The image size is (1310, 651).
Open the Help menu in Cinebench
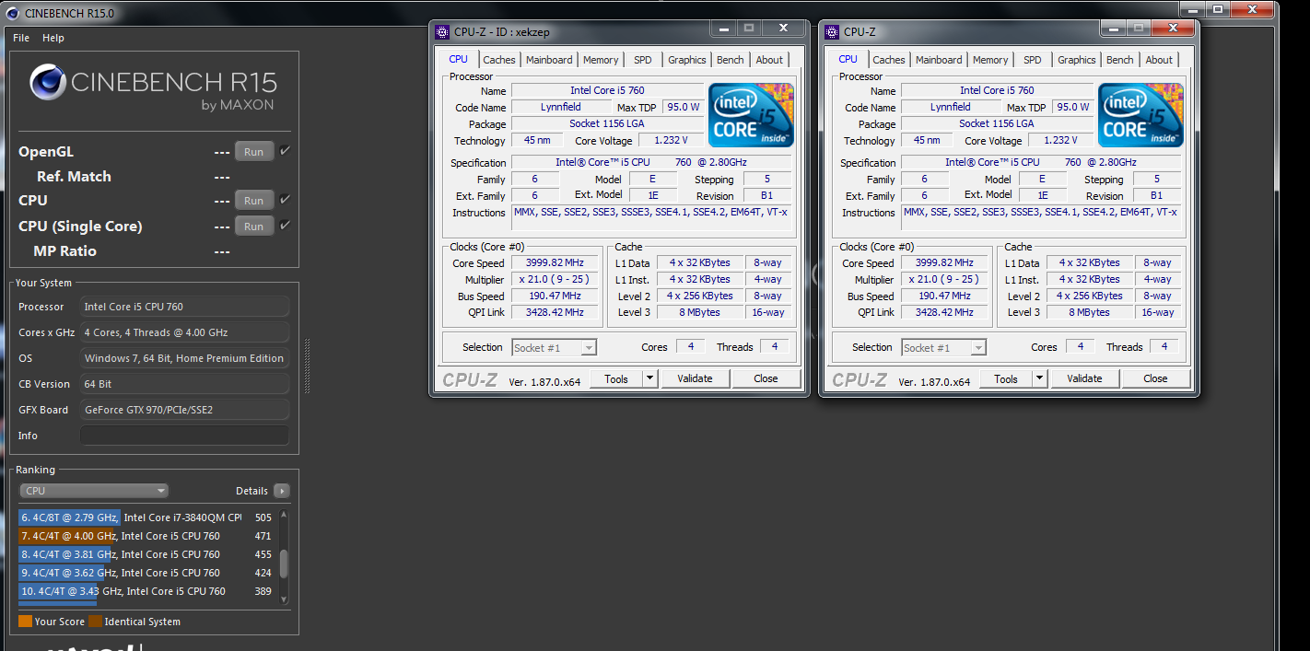point(53,38)
